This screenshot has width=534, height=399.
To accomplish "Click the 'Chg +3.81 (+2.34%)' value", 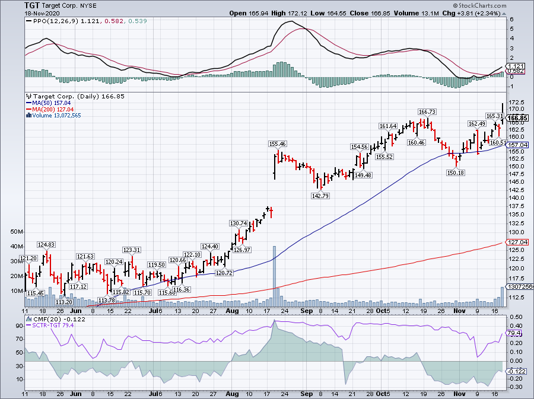I will [x=471, y=13].
